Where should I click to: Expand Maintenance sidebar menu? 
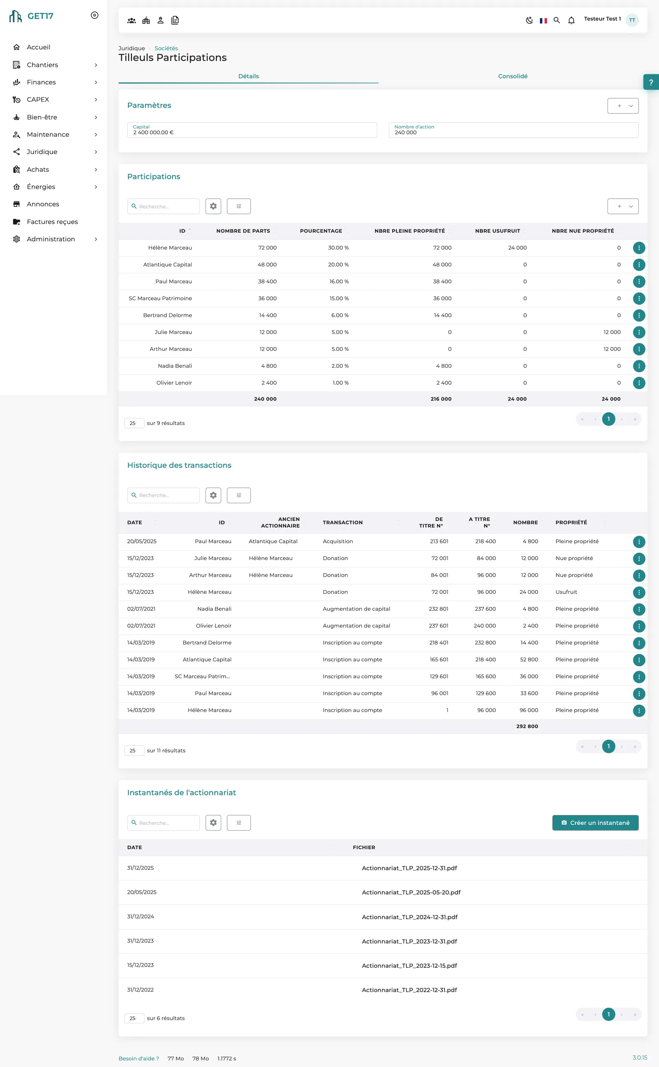point(54,135)
